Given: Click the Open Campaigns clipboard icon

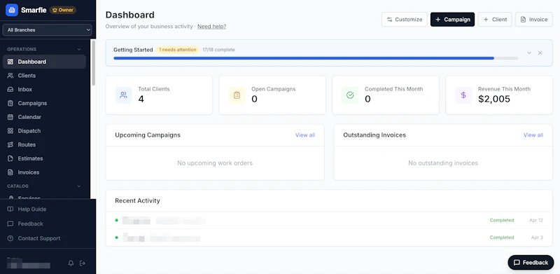Looking at the screenshot, I should click(x=237, y=95).
